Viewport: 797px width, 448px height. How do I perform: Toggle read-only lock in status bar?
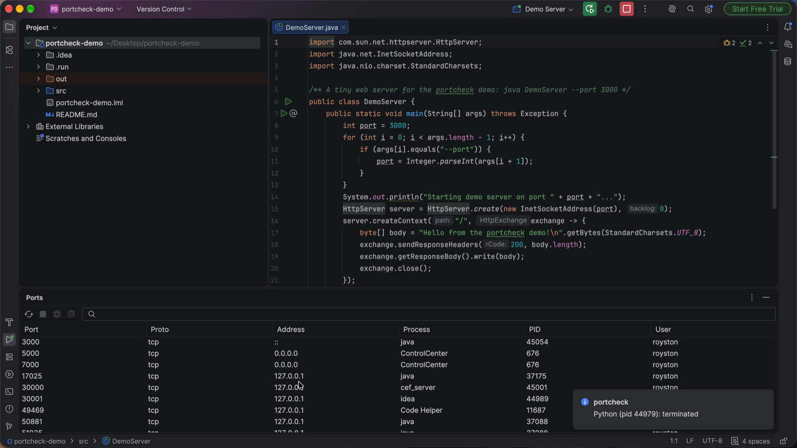coord(784,441)
